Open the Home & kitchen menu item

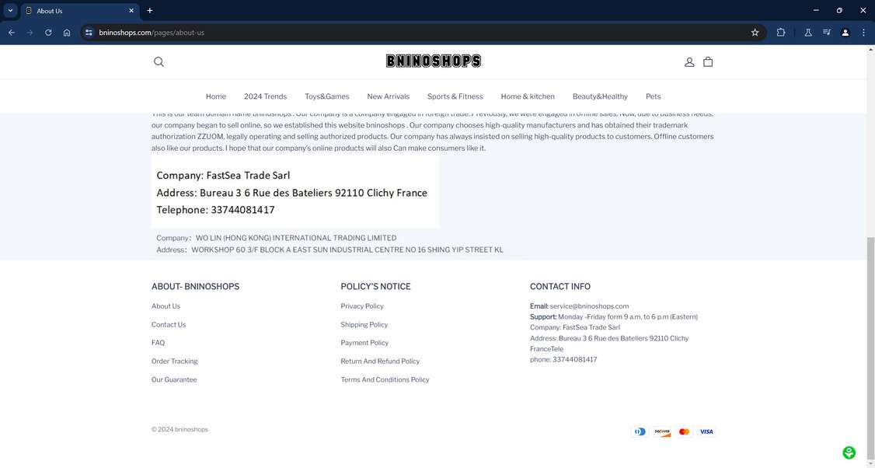(x=528, y=96)
